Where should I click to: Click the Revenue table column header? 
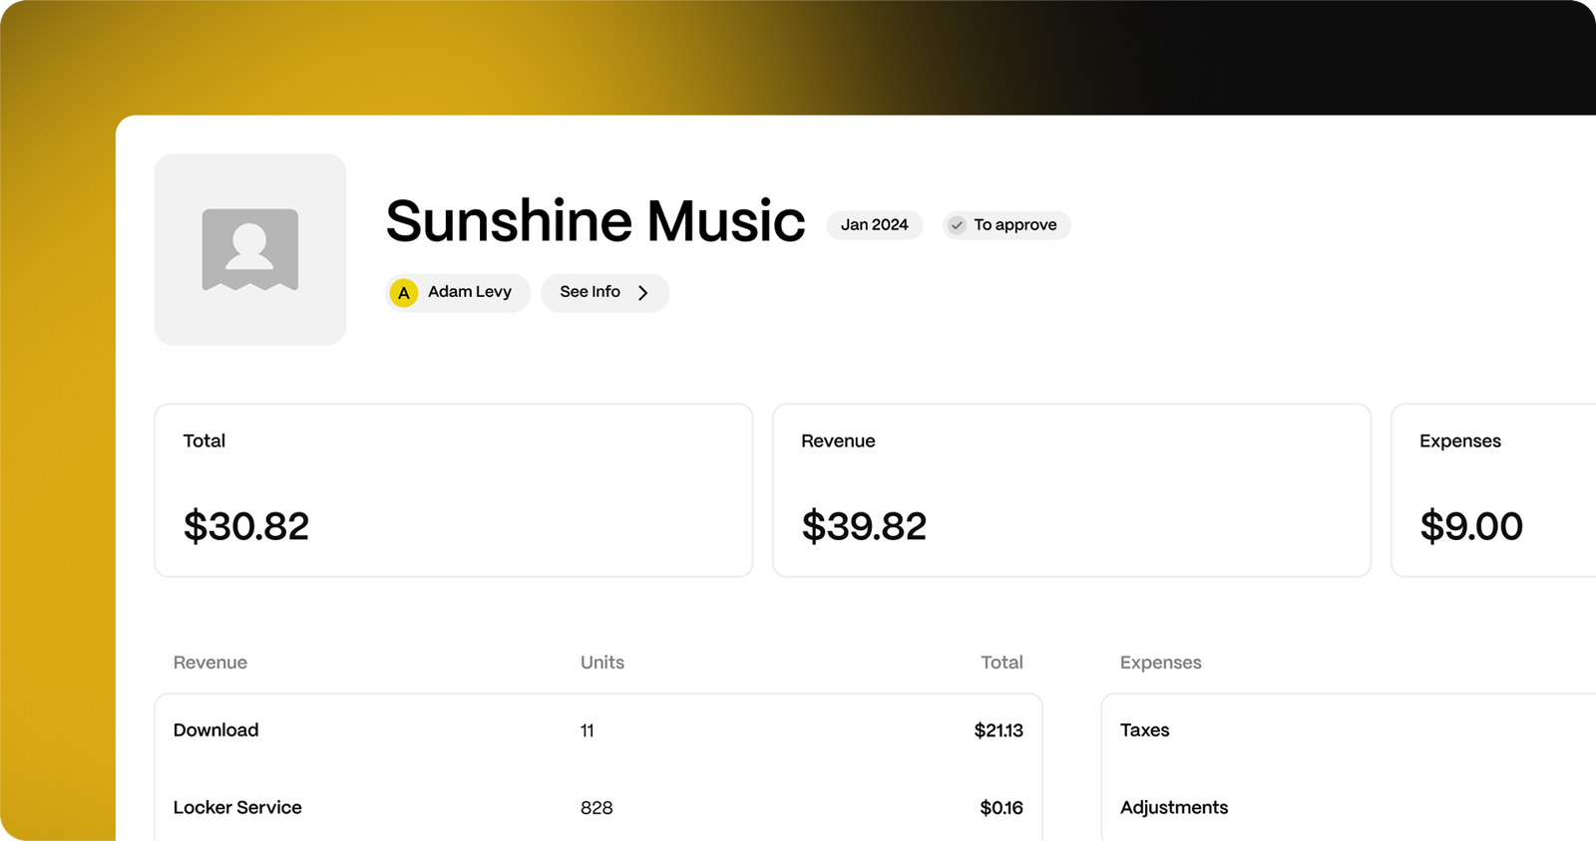[210, 663]
